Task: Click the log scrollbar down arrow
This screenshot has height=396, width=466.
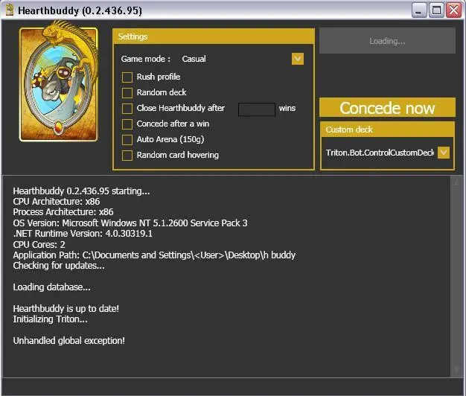Action: pyautogui.click(x=456, y=370)
